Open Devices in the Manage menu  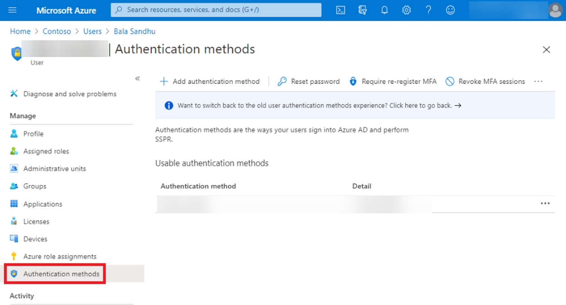[35, 238]
